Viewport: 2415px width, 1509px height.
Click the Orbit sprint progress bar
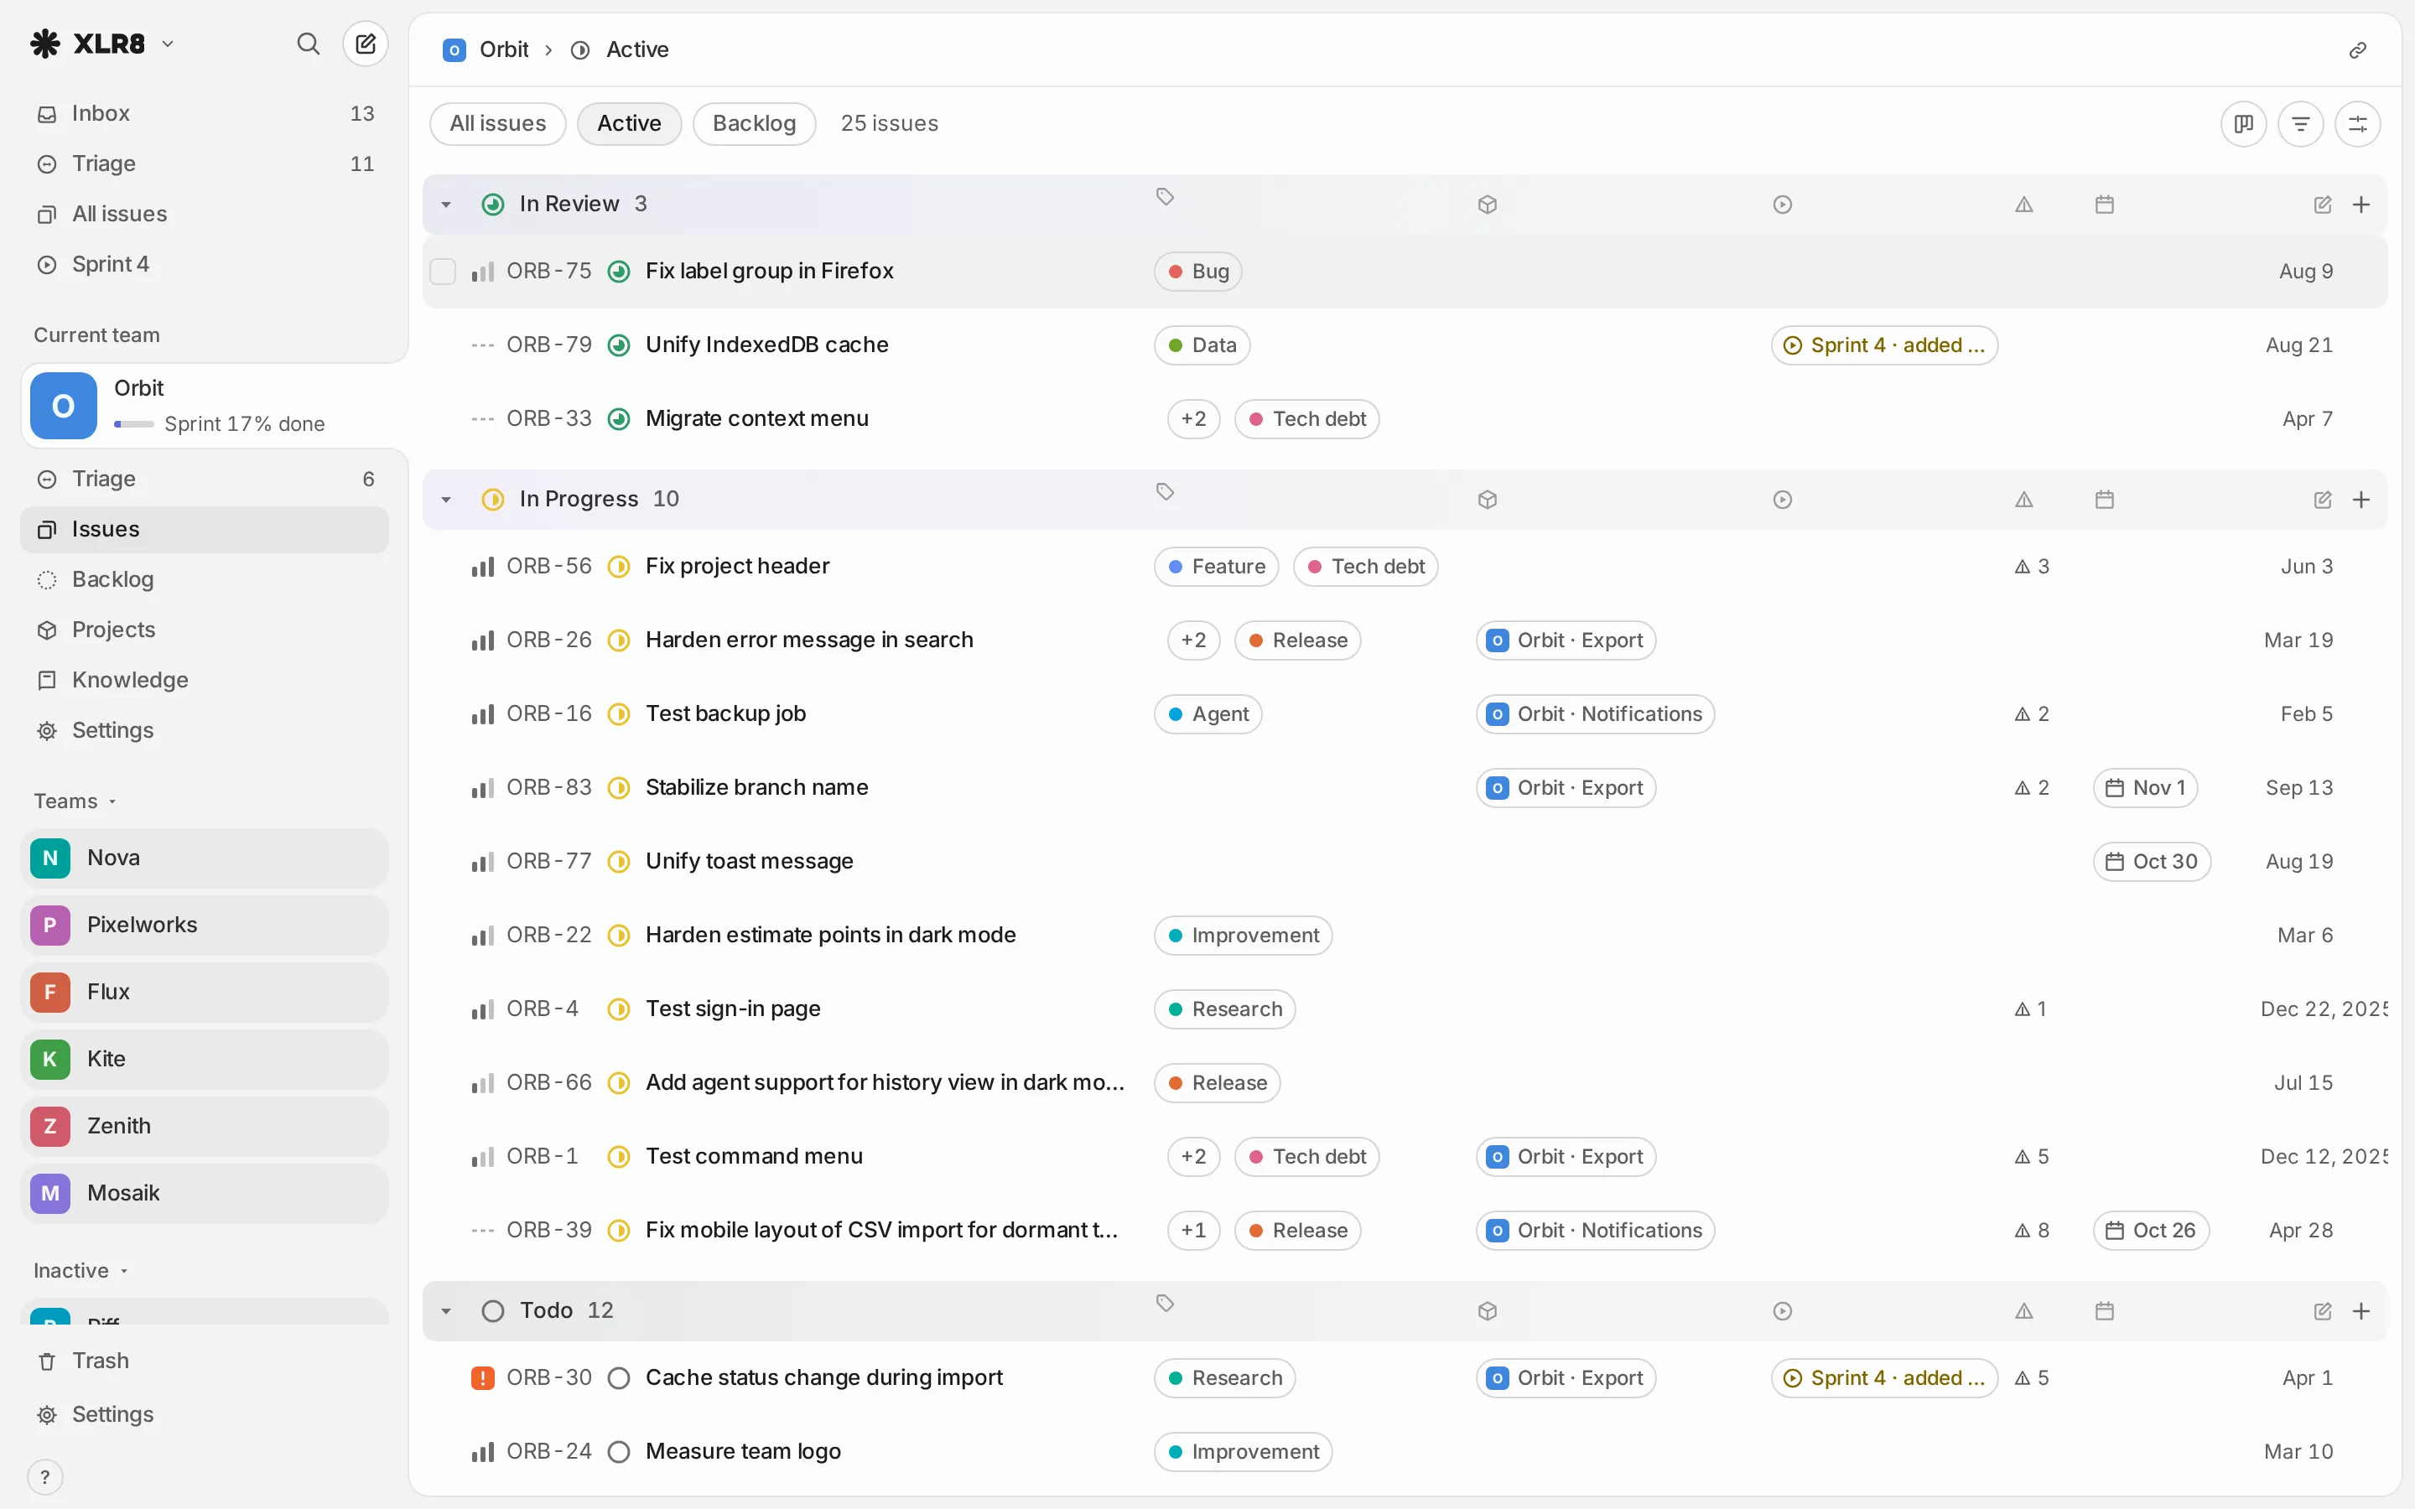133,424
